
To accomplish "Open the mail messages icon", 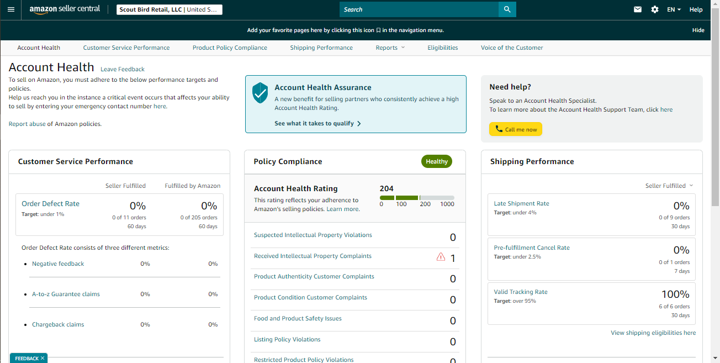I will (x=638, y=9).
